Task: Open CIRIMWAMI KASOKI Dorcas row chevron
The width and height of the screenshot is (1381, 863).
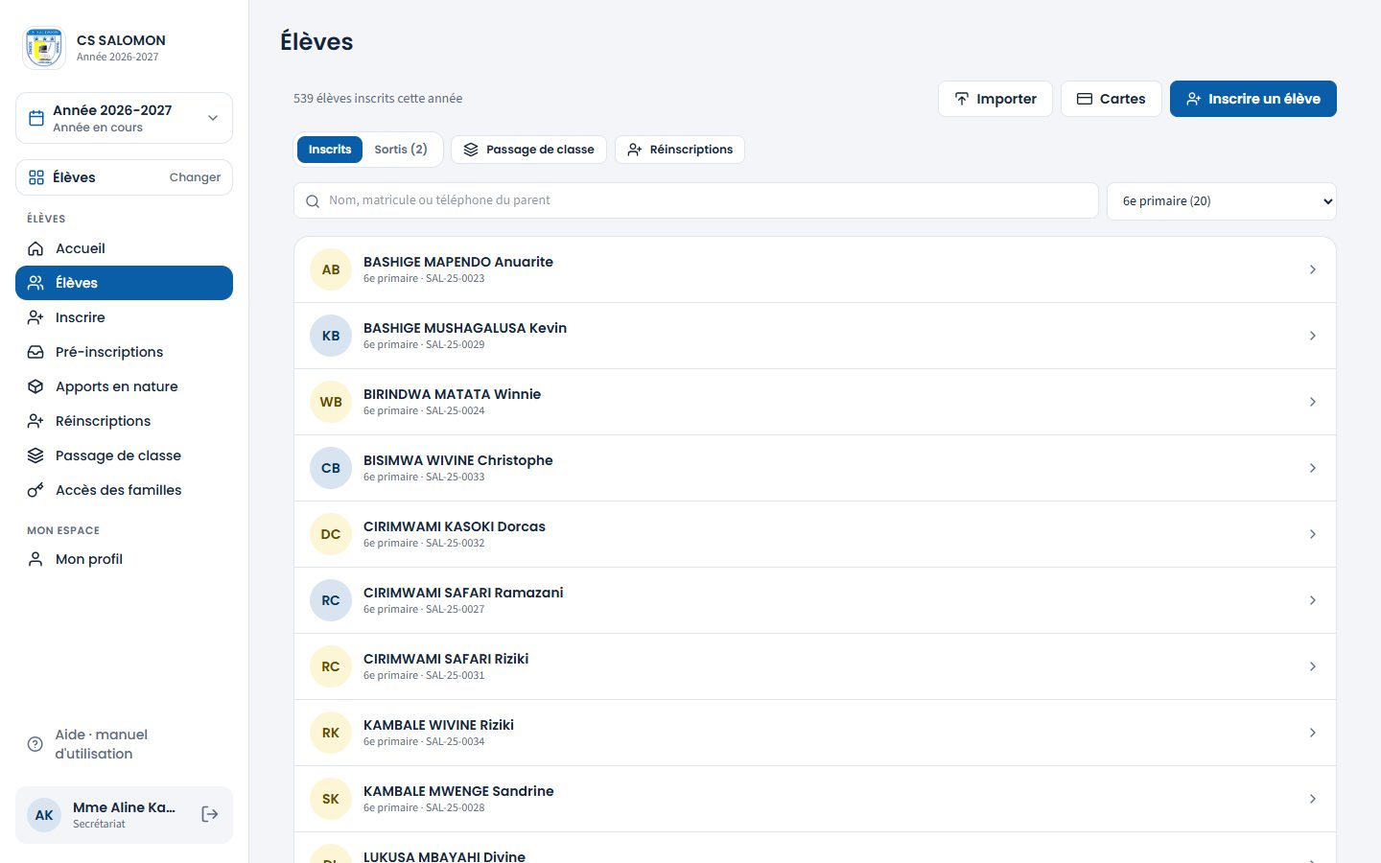Action: [1313, 534]
